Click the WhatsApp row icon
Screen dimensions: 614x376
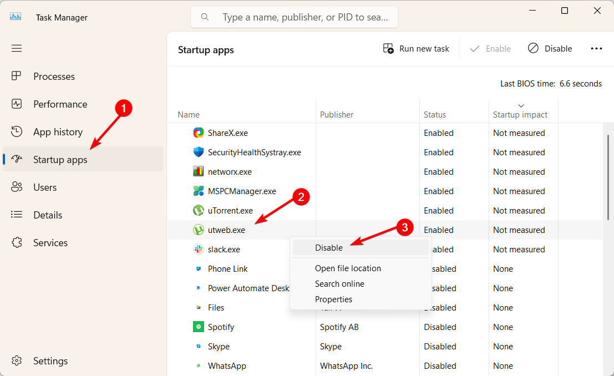[199, 365]
